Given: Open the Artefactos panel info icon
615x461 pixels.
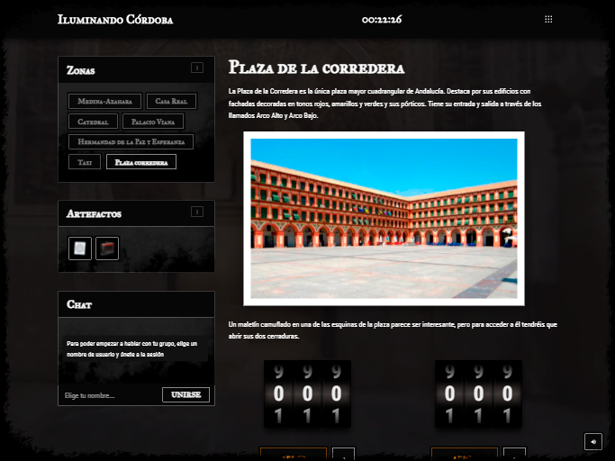Looking at the screenshot, I should (197, 212).
